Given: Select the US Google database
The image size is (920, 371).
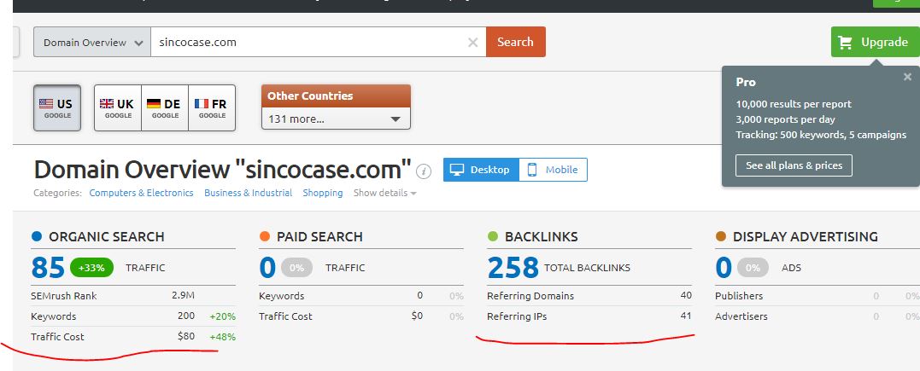Looking at the screenshot, I should (57, 107).
